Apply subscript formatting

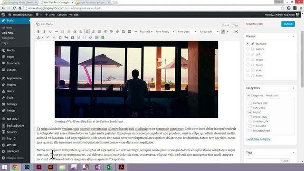pyautogui.click(x=54, y=37)
